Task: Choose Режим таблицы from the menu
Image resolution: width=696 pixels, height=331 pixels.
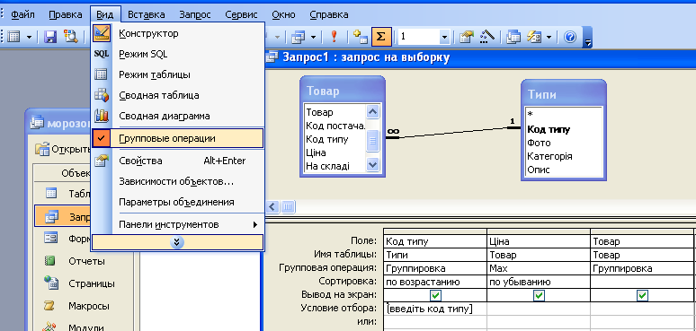Action: click(x=177, y=74)
